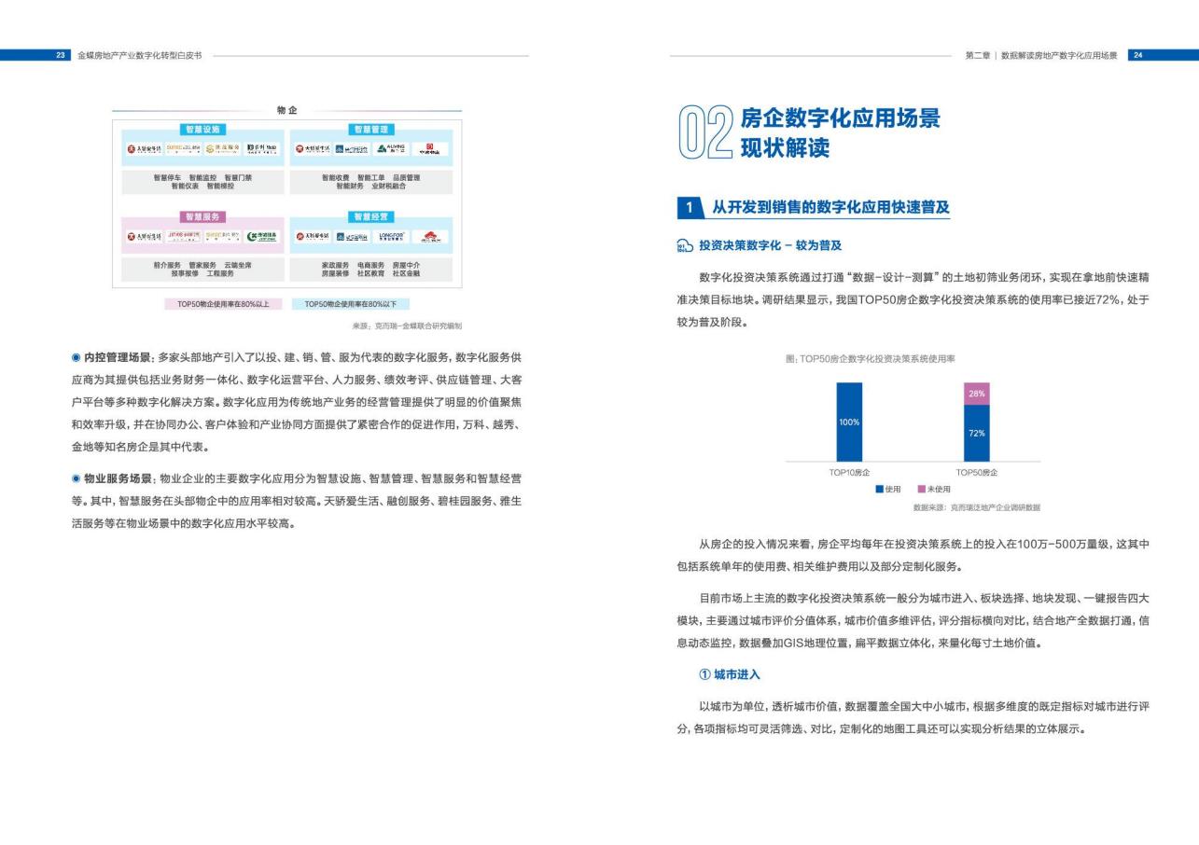Click 智能监控 label
Viewport: 1199px width, 845px height.
[x=202, y=177]
